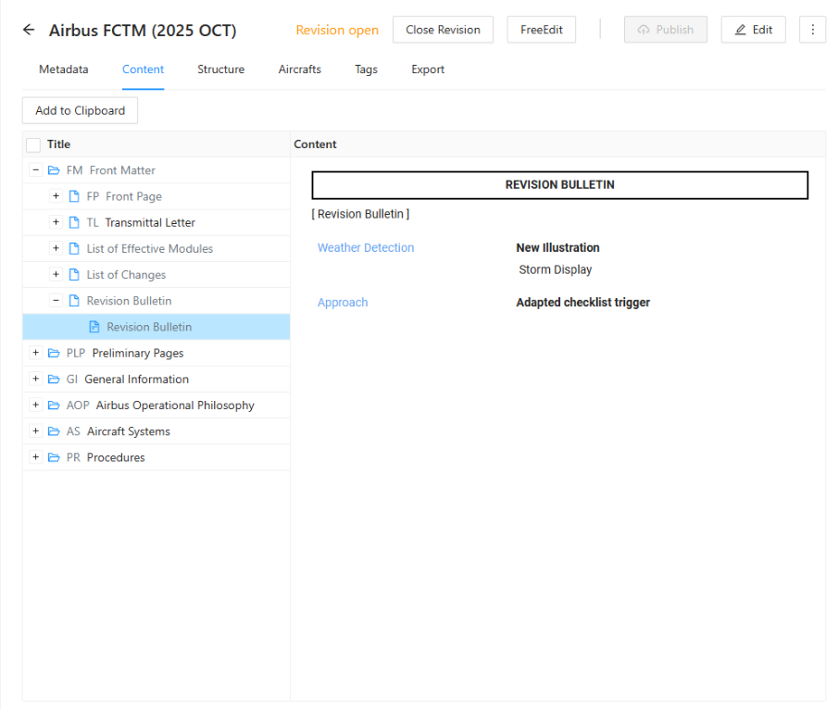Select the Transmittal Letter tree row
Screen dimensions: 839x711
tap(157, 223)
